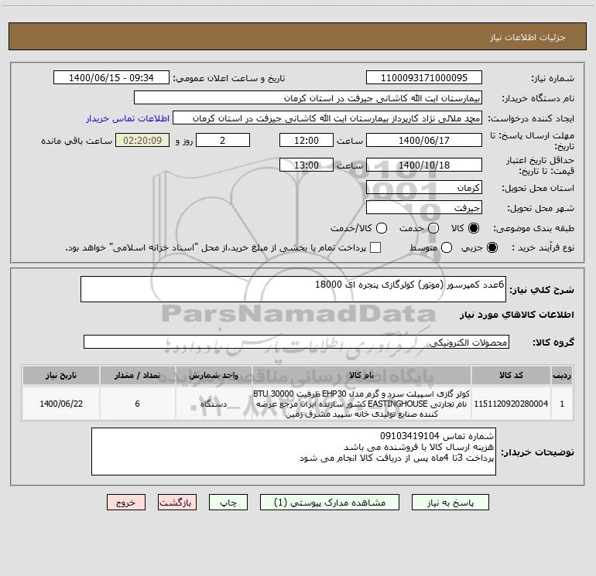Click the price validity date 1400/10/18

(x=424, y=165)
